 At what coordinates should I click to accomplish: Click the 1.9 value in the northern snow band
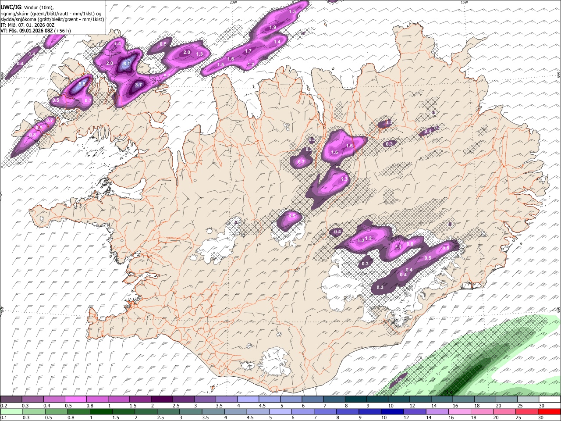pos(273,28)
